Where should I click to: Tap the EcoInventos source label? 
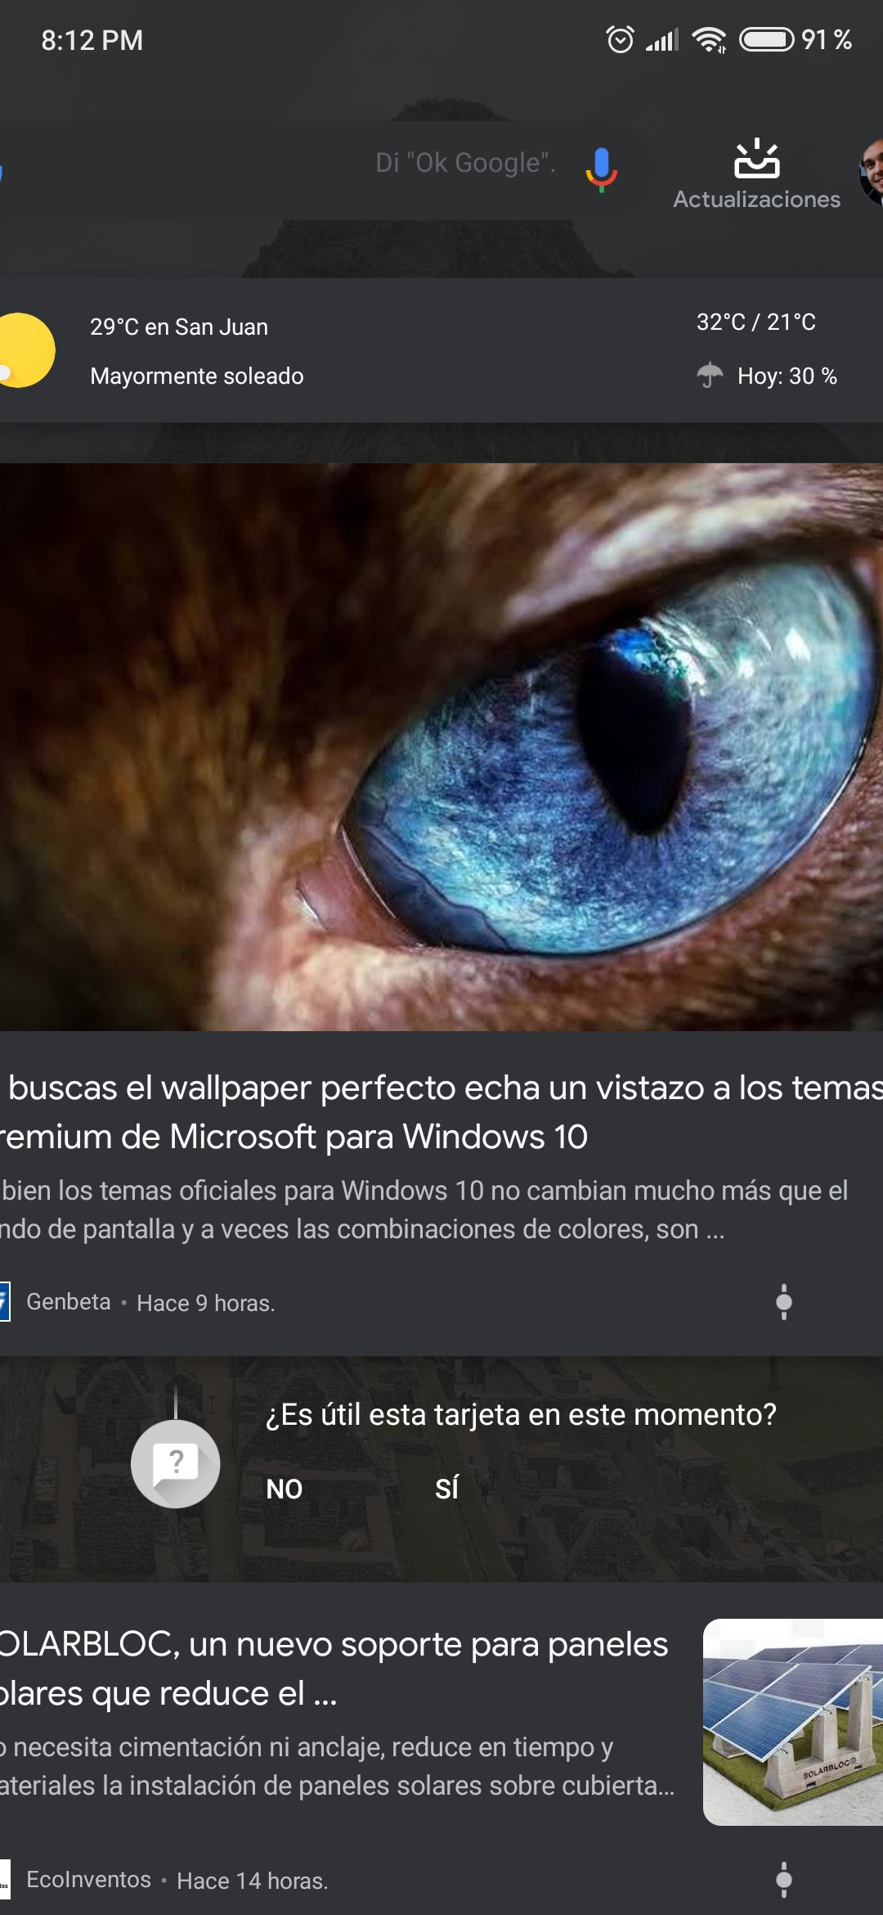click(x=88, y=1880)
